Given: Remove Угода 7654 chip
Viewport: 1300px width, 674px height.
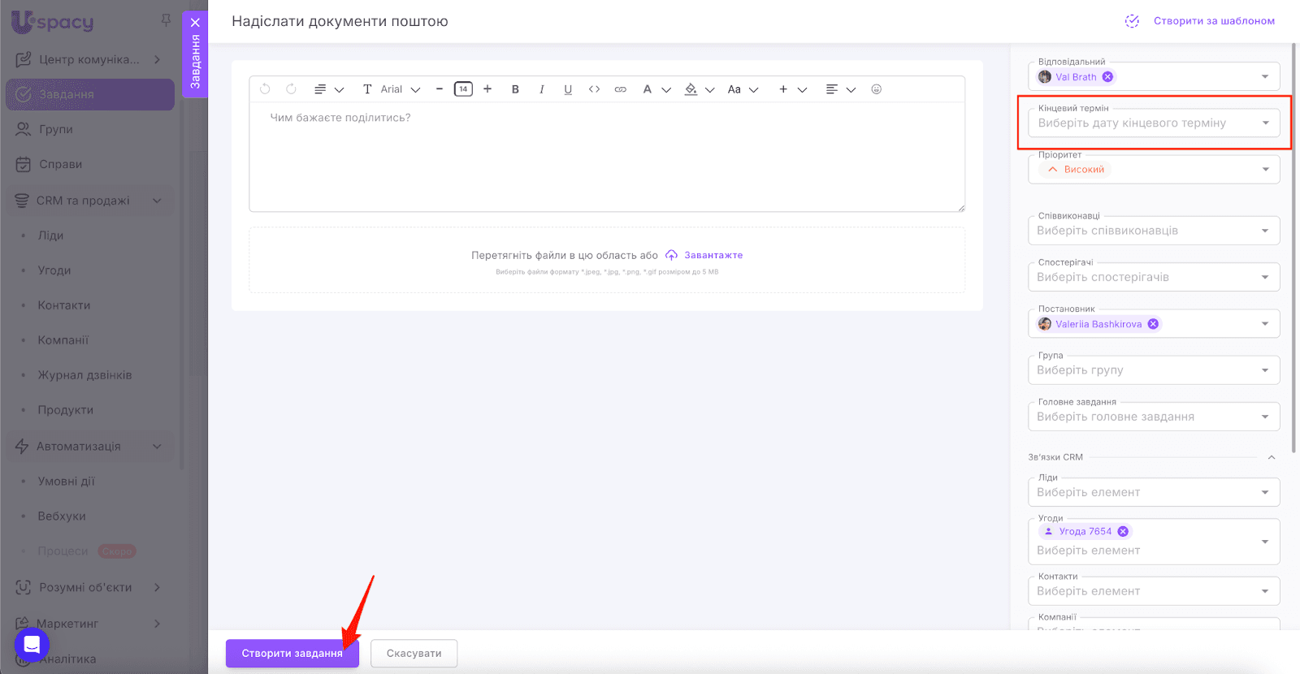Looking at the screenshot, I should [x=1123, y=531].
